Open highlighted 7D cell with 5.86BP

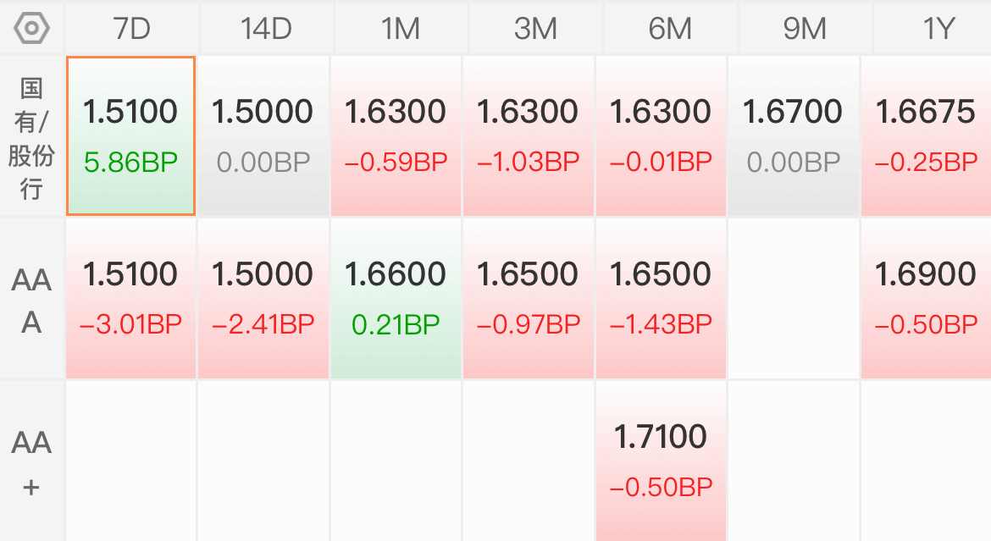[130, 135]
